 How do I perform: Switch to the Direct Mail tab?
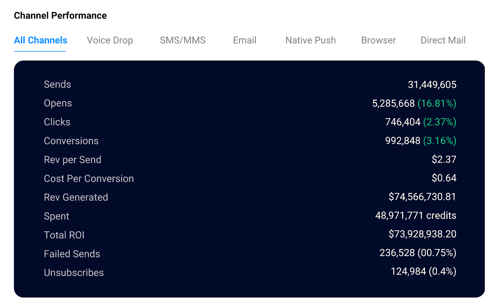pyautogui.click(x=443, y=40)
